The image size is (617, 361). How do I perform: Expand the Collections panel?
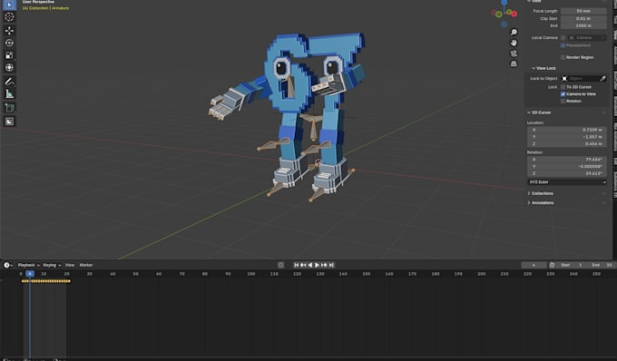click(x=540, y=193)
